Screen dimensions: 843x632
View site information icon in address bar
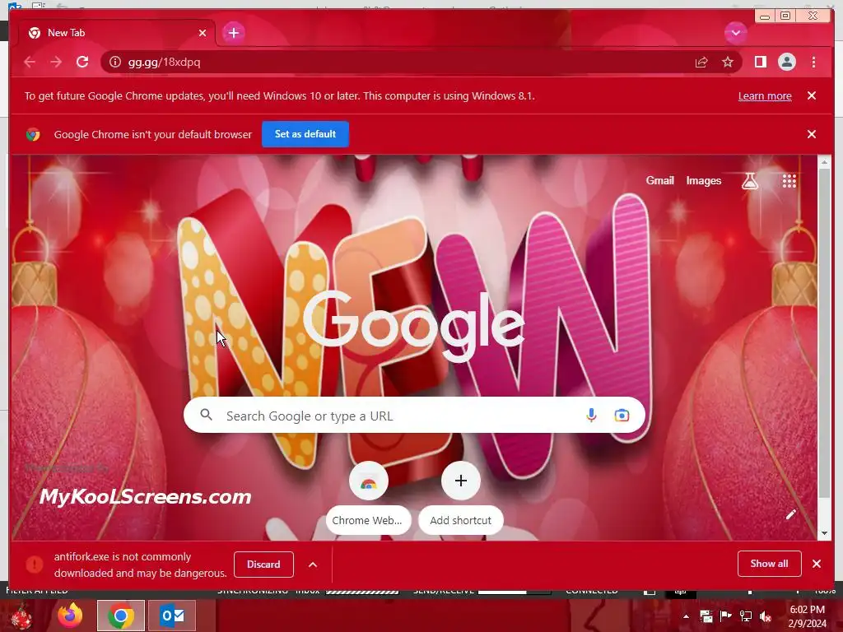click(114, 62)
